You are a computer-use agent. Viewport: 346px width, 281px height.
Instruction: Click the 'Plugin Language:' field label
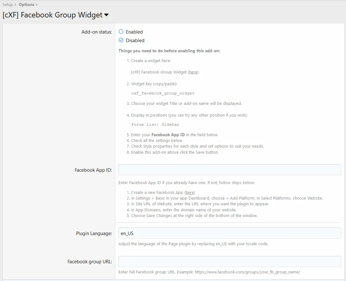tap(94, 233)
